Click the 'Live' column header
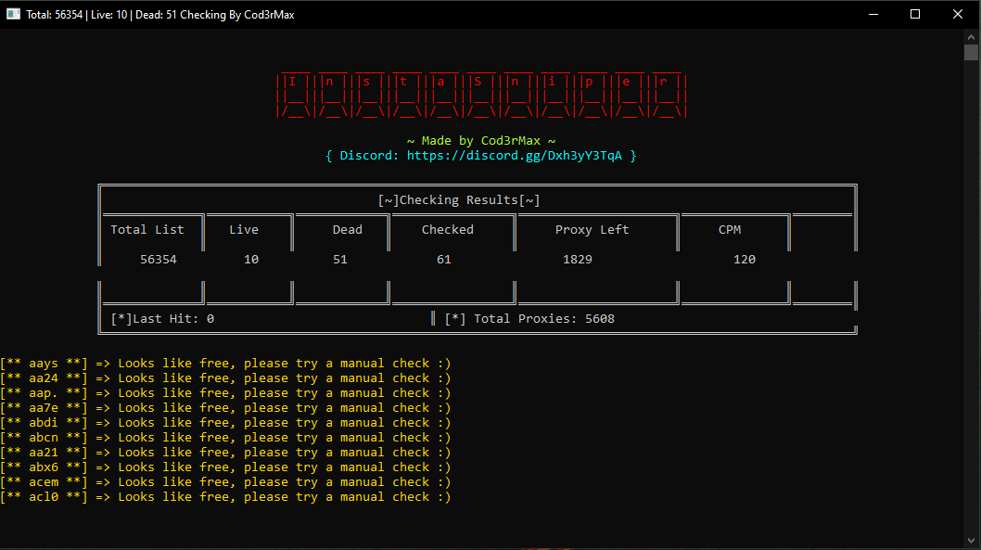This screenshot has width=981, height=550. [244, 230]
